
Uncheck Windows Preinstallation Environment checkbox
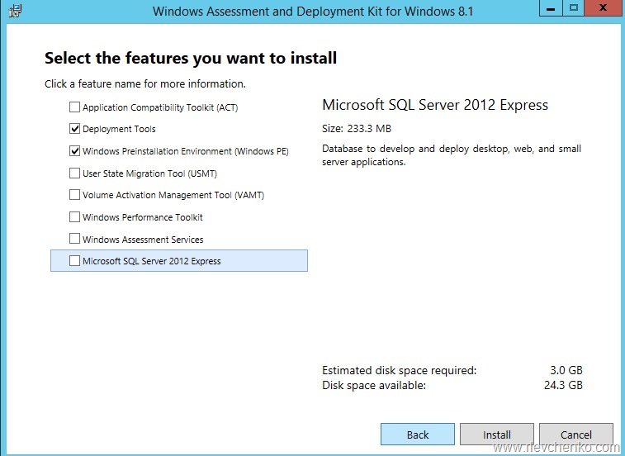pos(75,151)
